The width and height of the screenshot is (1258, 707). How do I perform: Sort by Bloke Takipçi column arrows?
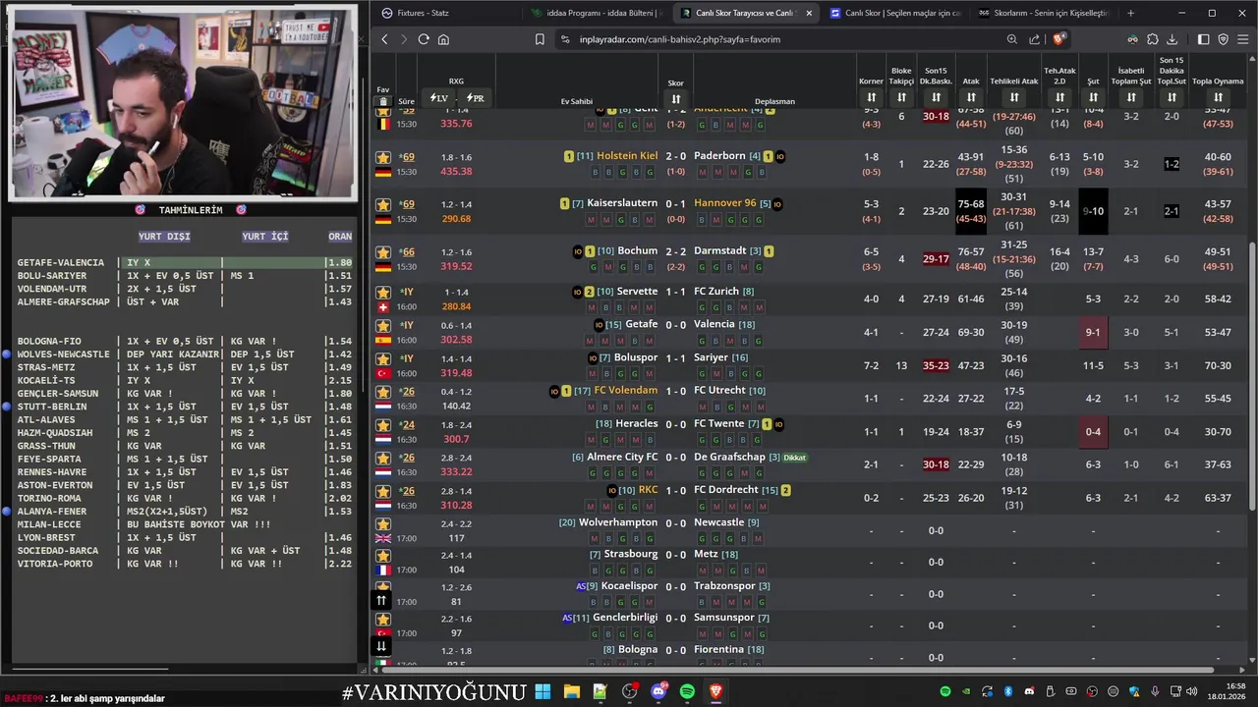[x=901, y=97]
